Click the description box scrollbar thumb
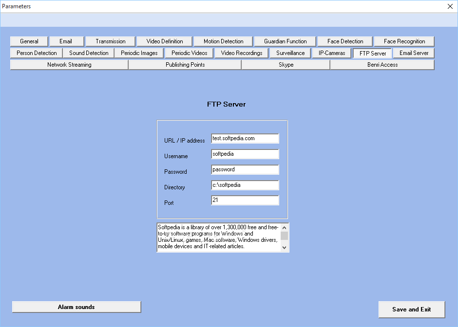Image resolution: width=458 pixels, height=327 pixels. click(284, 236)
